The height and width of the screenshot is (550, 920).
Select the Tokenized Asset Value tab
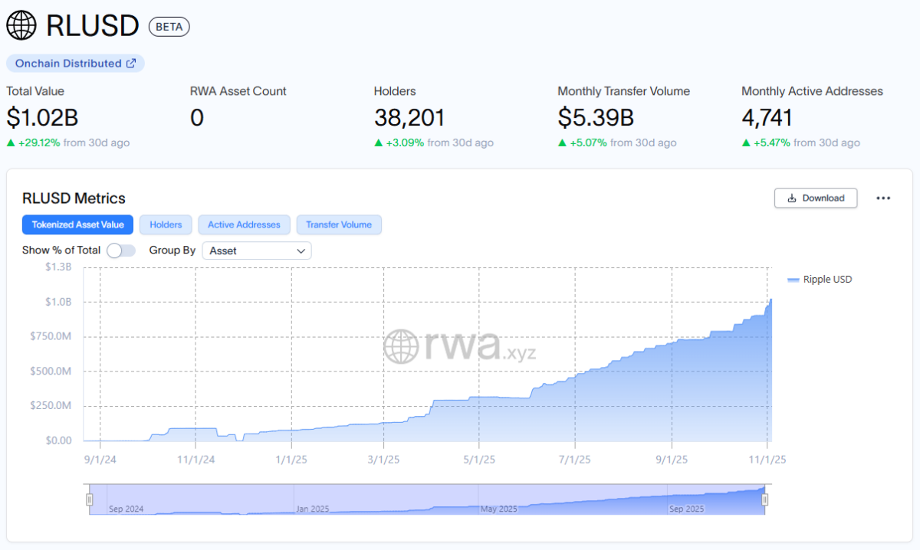click(x=77, y=224)
